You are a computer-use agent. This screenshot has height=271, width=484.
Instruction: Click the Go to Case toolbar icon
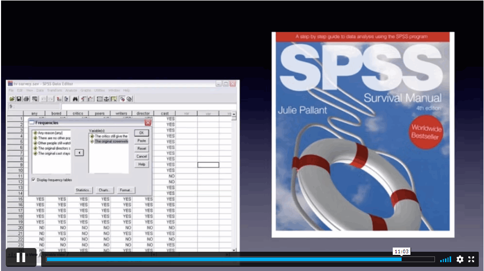point(66,99)
